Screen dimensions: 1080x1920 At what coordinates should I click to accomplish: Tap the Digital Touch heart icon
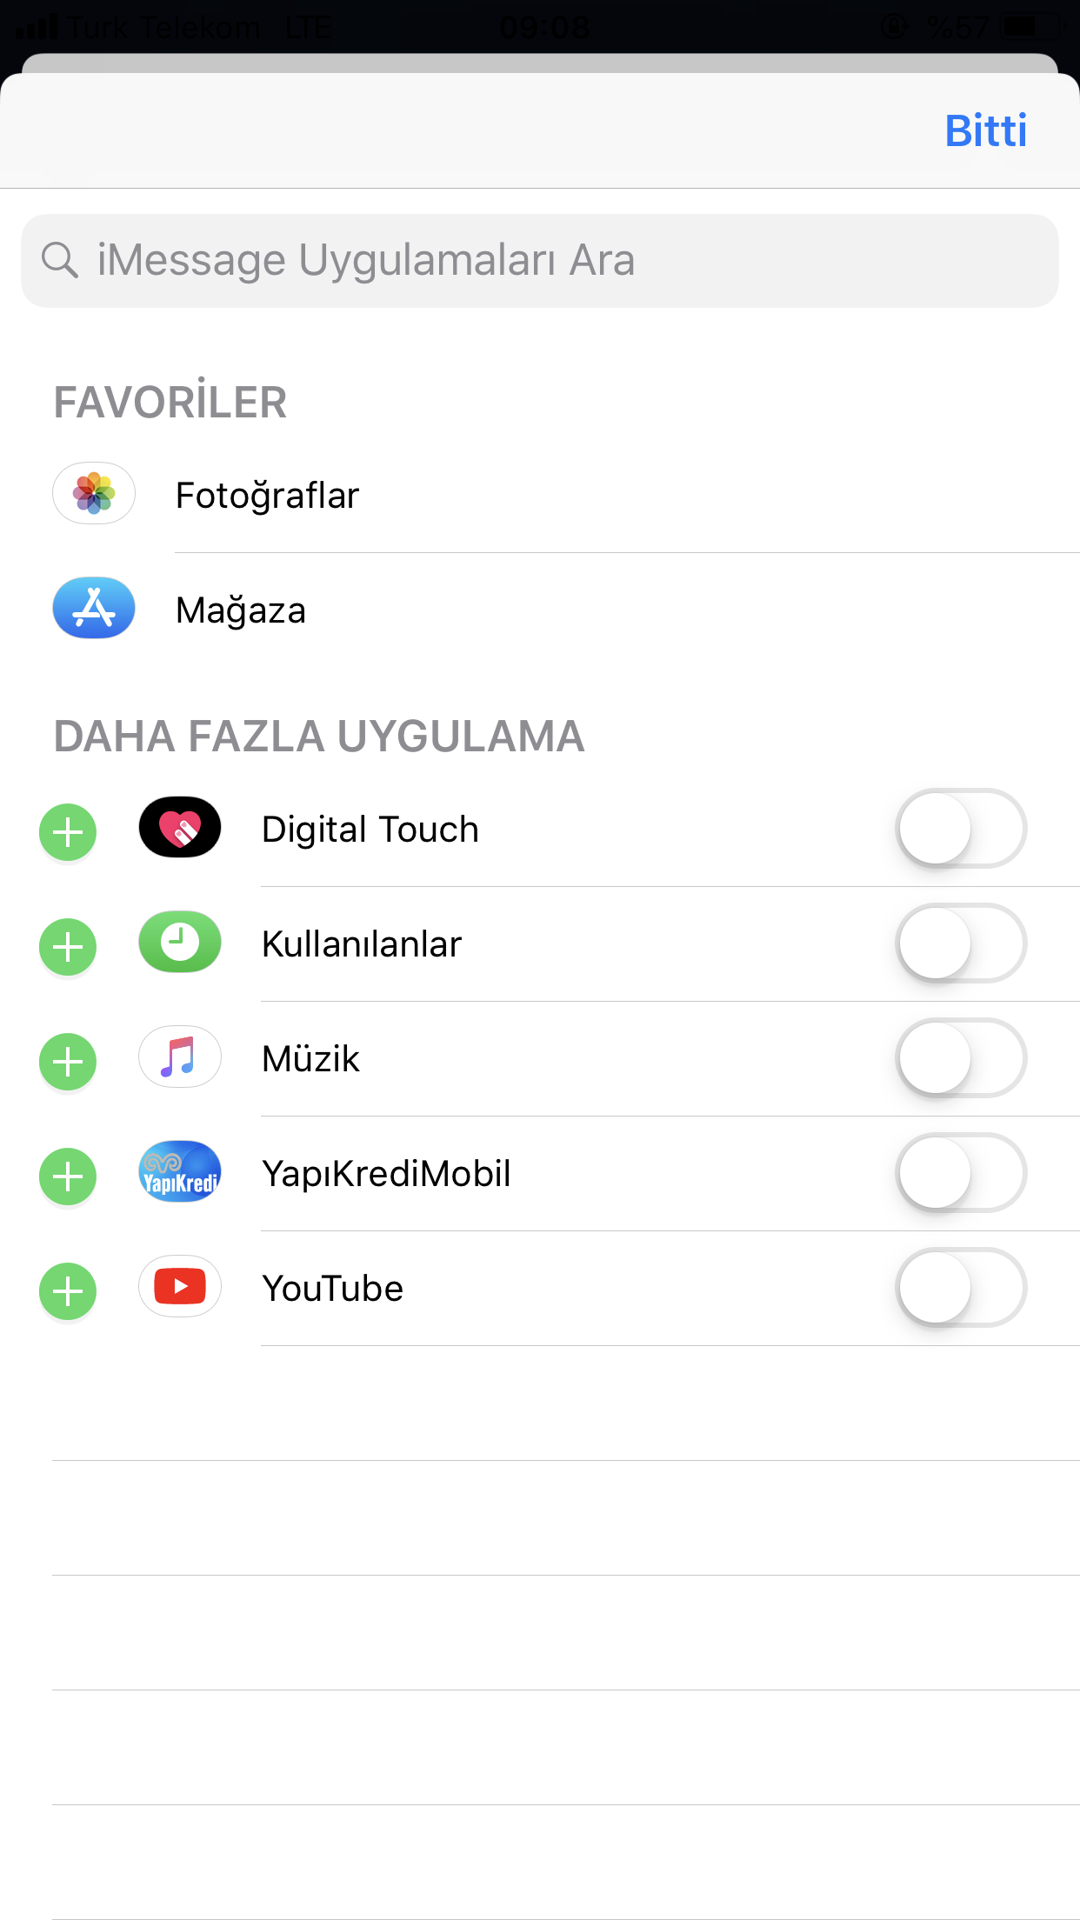pyautogui.click(x=180, y=827)
